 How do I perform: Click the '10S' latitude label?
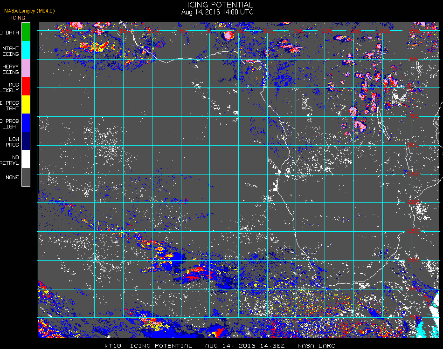point(413,145)
